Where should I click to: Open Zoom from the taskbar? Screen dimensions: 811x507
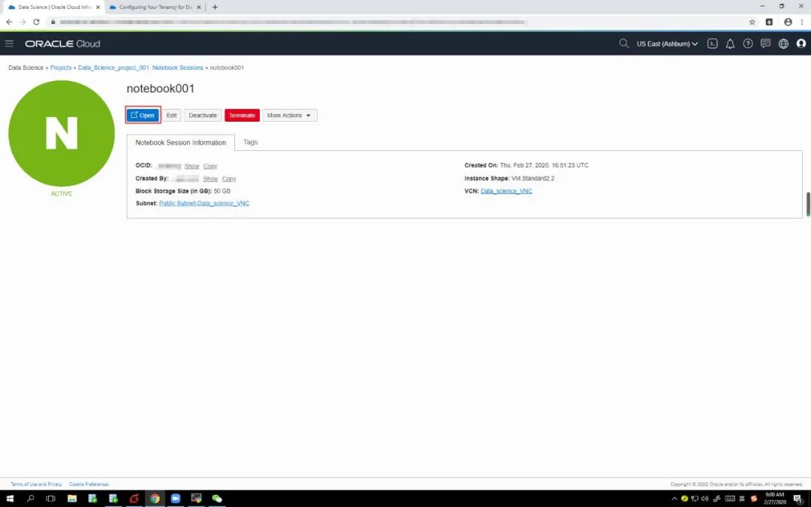175,499
